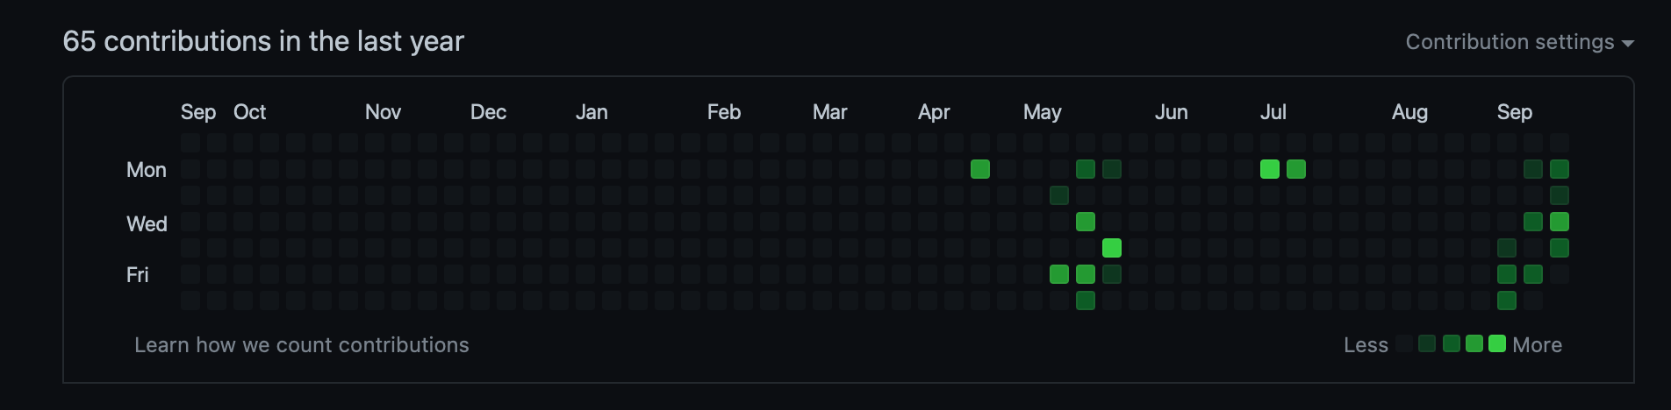Click the green Saturday cell in September
1671x410 pixels.
pyautogui.click(x=1507, y=300)
